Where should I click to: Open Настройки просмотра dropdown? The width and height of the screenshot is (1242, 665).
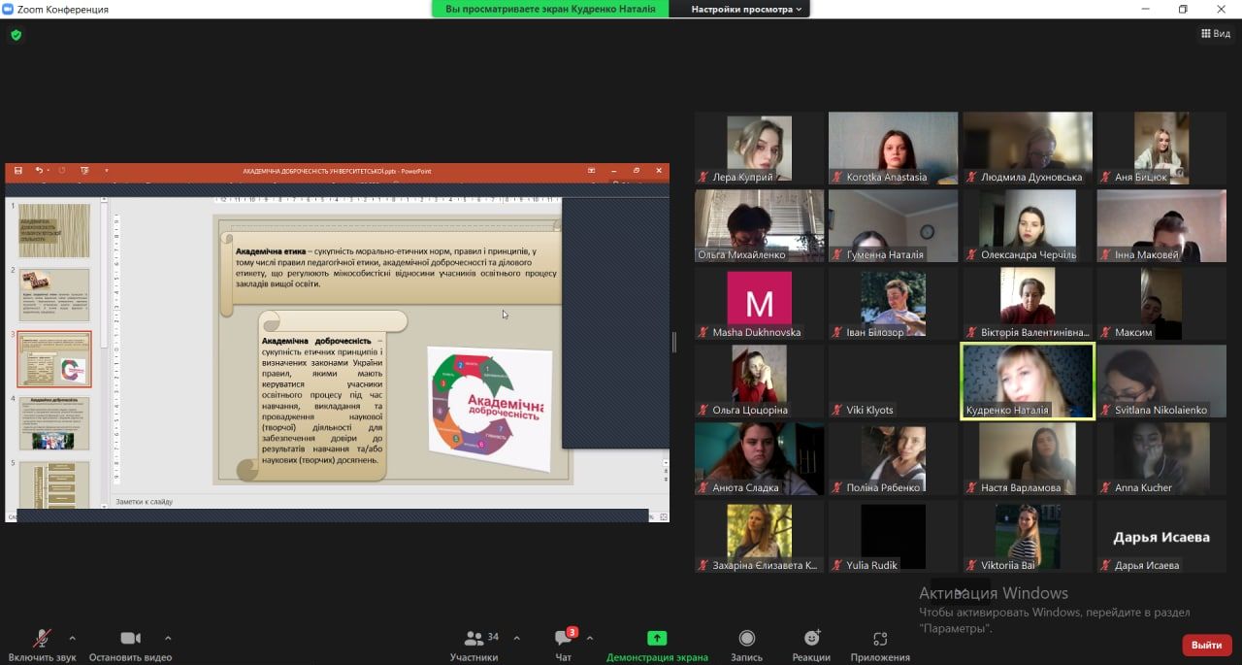[x=746, y=9]
